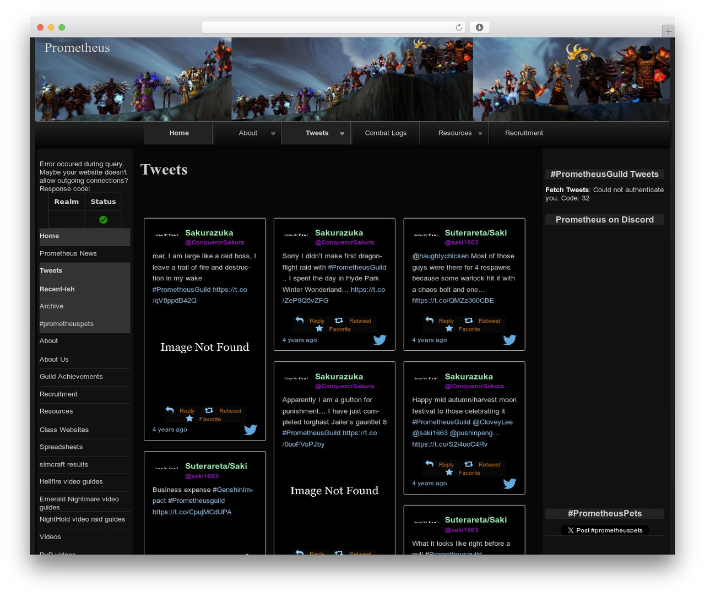The height and width of the screenshot is (597, 705).
Task: Open simcraft results sidebar link
Action: 64,465
